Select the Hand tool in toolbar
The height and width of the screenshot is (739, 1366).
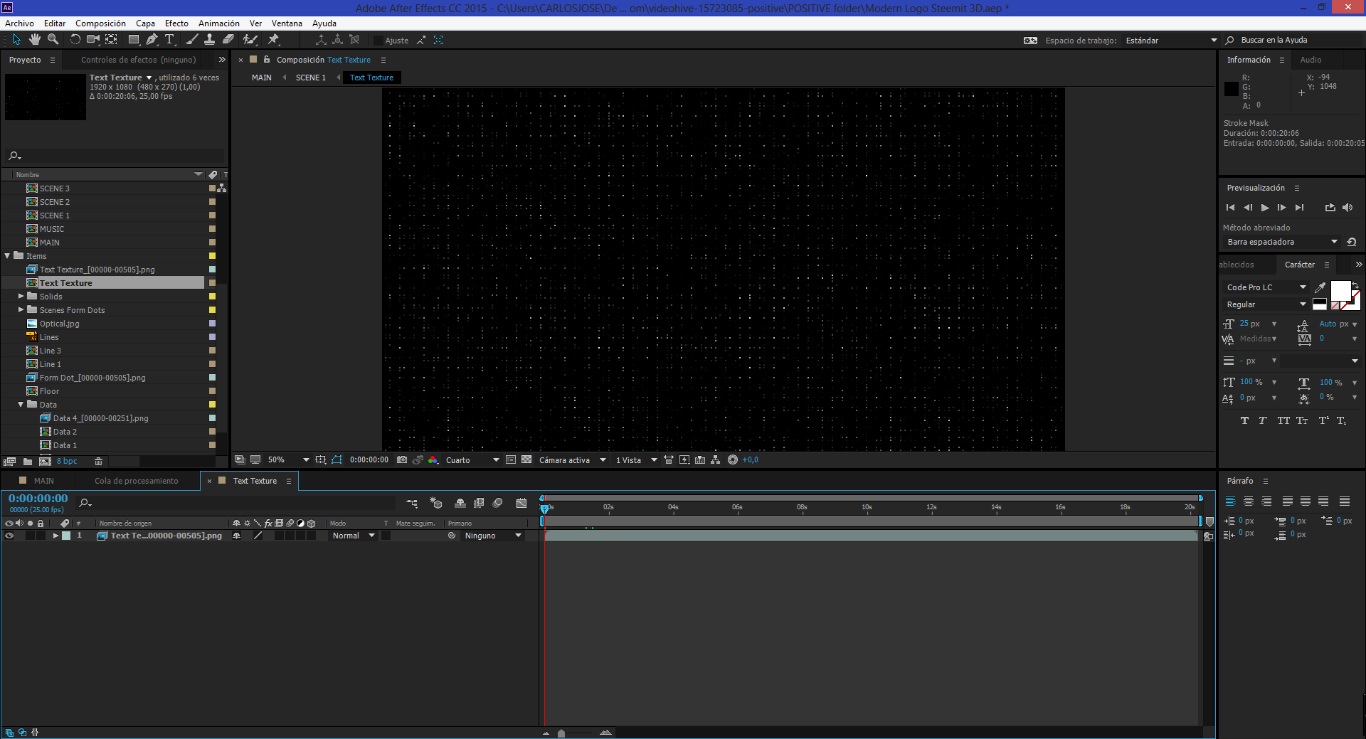[x=34, y=40]
